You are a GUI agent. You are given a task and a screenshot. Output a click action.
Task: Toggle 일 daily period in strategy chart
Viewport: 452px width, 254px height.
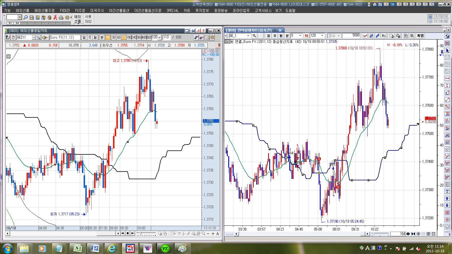(268, 36)
